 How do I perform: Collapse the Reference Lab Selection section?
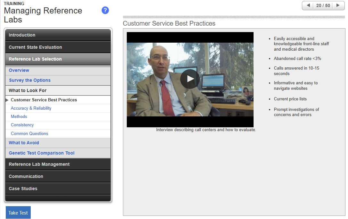[58, 59]
